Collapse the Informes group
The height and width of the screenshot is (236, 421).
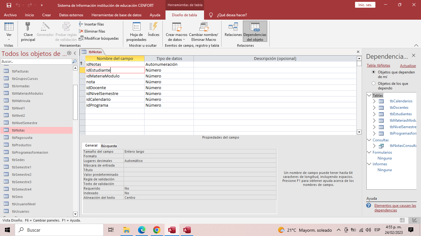point(369,164)
